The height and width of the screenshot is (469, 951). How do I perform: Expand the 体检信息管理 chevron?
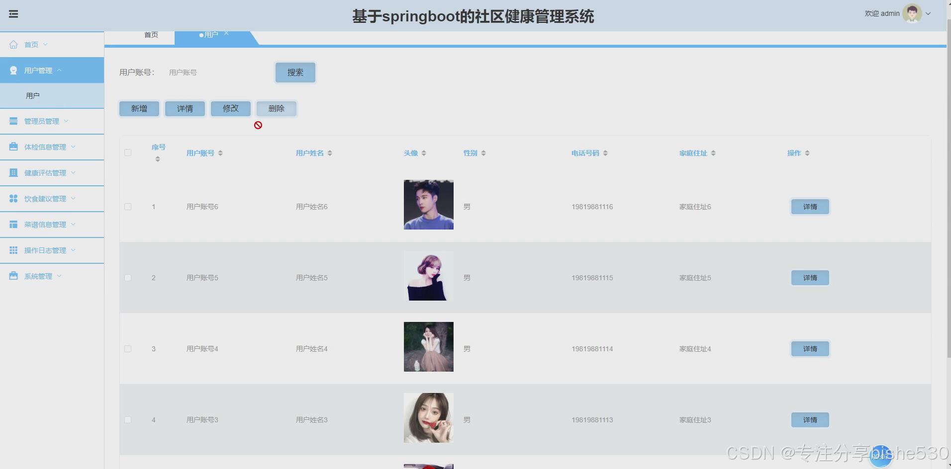(73, 147)
